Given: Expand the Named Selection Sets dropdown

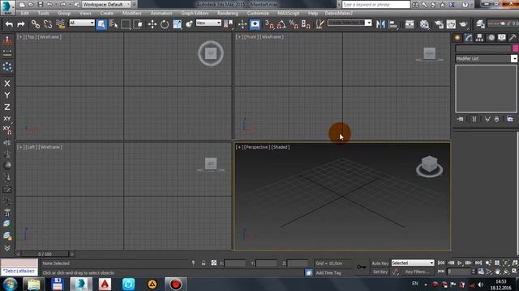Looking at the screenshot, I should coord(368,23).
